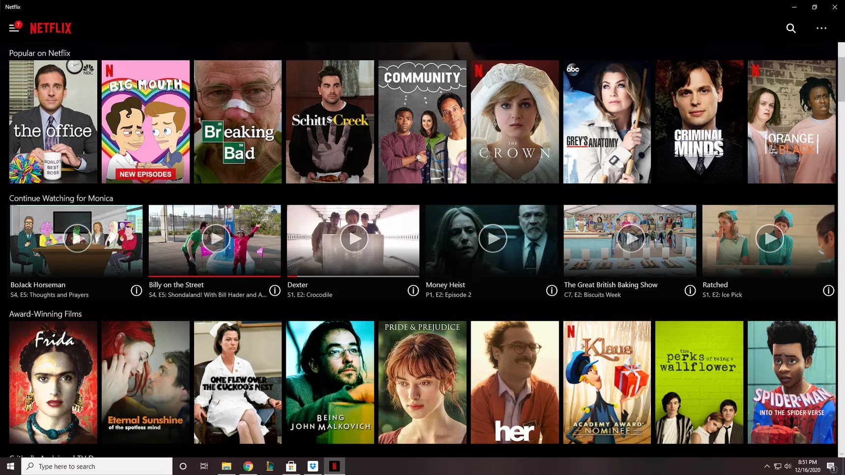Open the Netflix hamburger menu
845x475 pixels.
[x=14, y=28]
